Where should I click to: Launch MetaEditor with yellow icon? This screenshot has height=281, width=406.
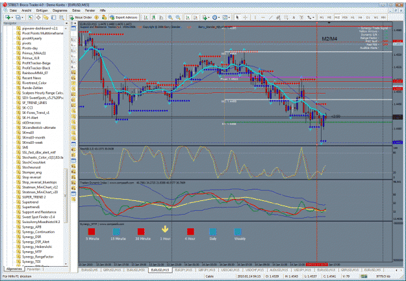(x=96, y=18)
